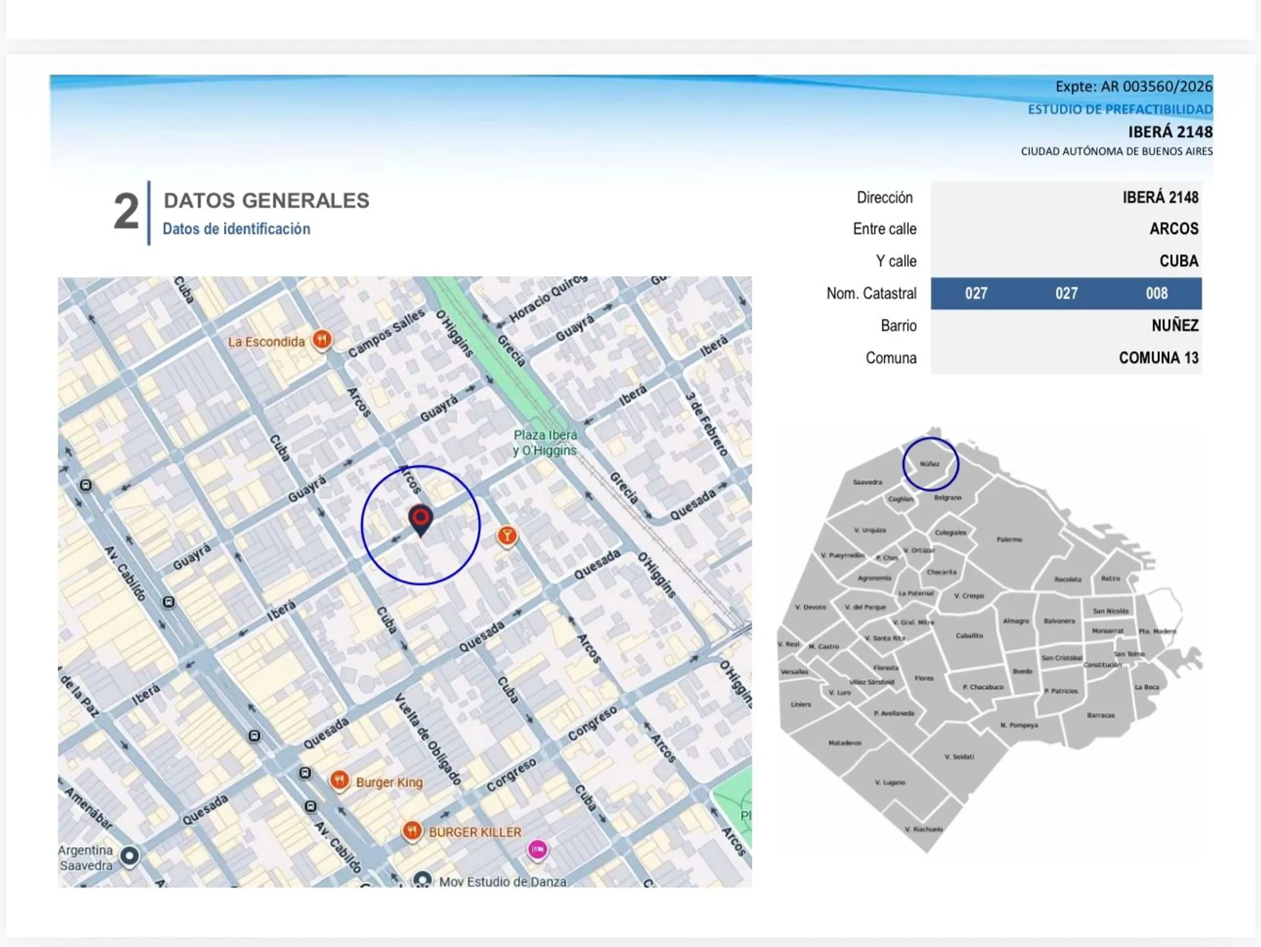This screenshot has width=1261, height=947.
Task: Click the BURGER KILLER restaurant marker icon
Action: click(x=412, y=831)
